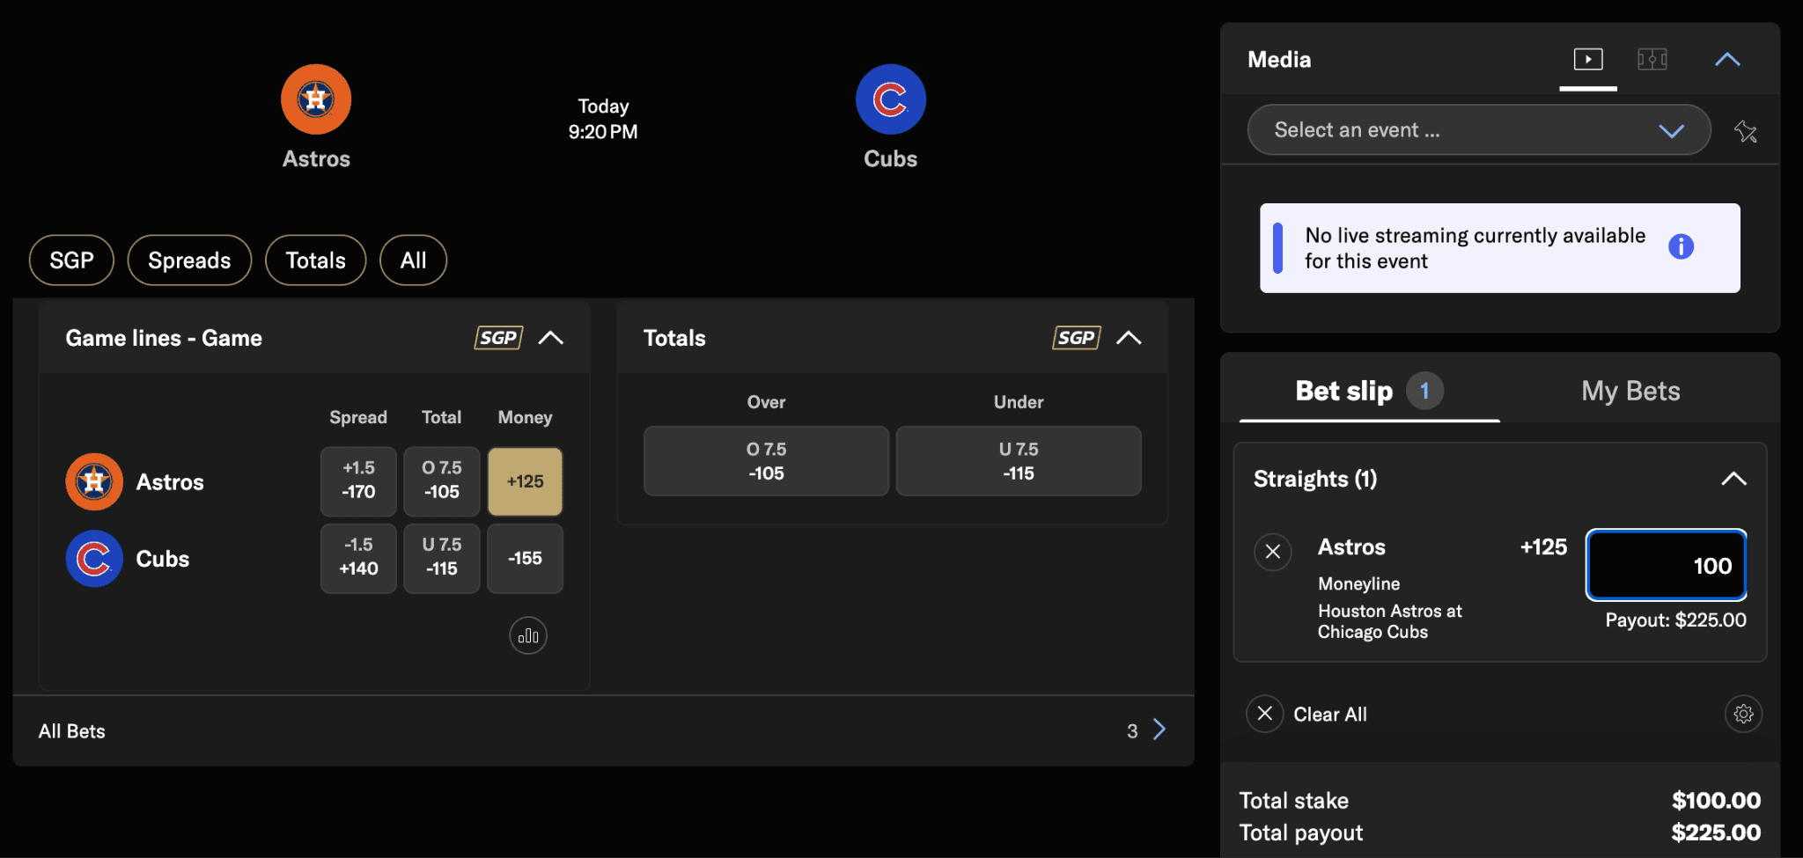Image resolution: width=1803 pixels, height=858 pixels.
Task: Open the Select an event dropdown
Action: [x=1479, y=130]
